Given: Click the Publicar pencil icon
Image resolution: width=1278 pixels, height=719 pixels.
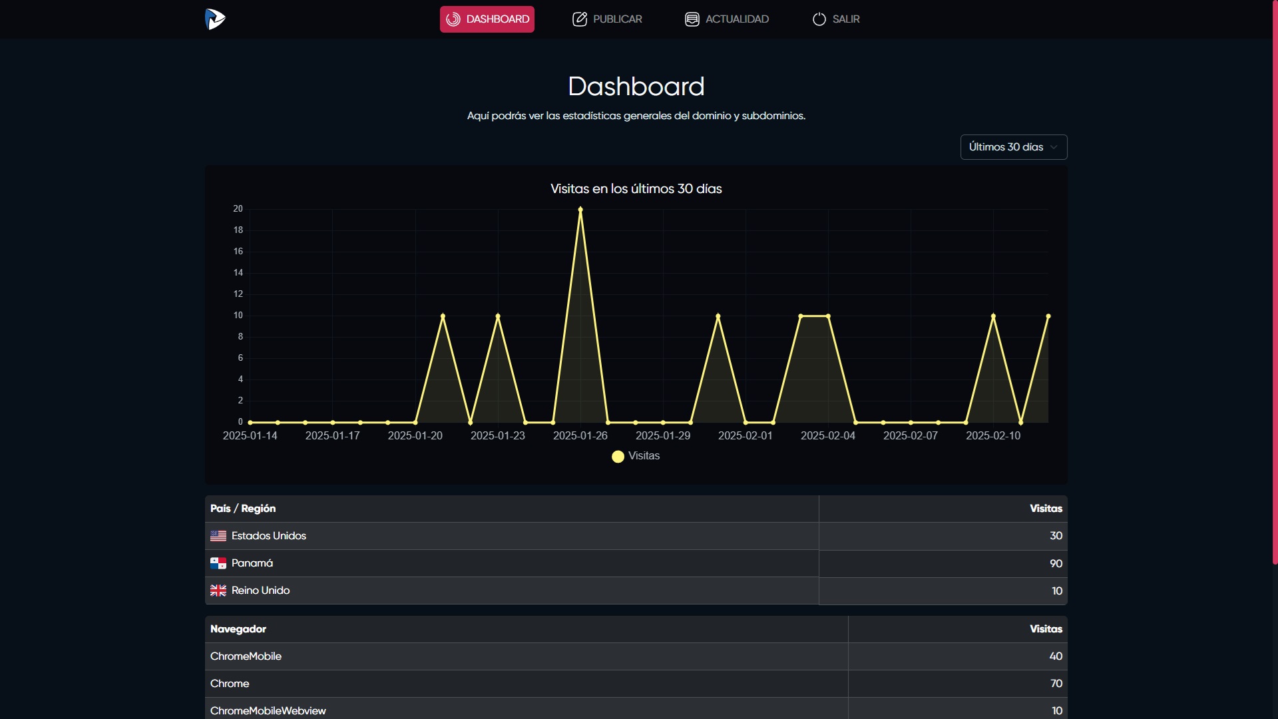Looking at the screenshot, I should tap(580, 19).
